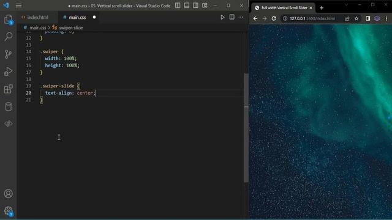
Task: Open the browser tab search chevron
Action: pos(346,5)
